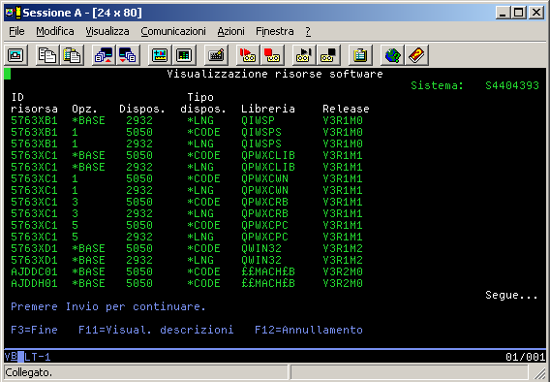Click the 'Segue...' more indicator
The height and width of the screenshot is (382, 550).
[511, 295]
